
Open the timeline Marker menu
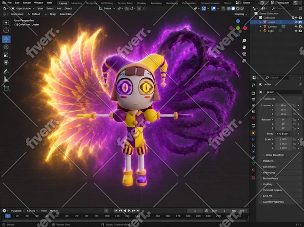(x=54, y=211)
